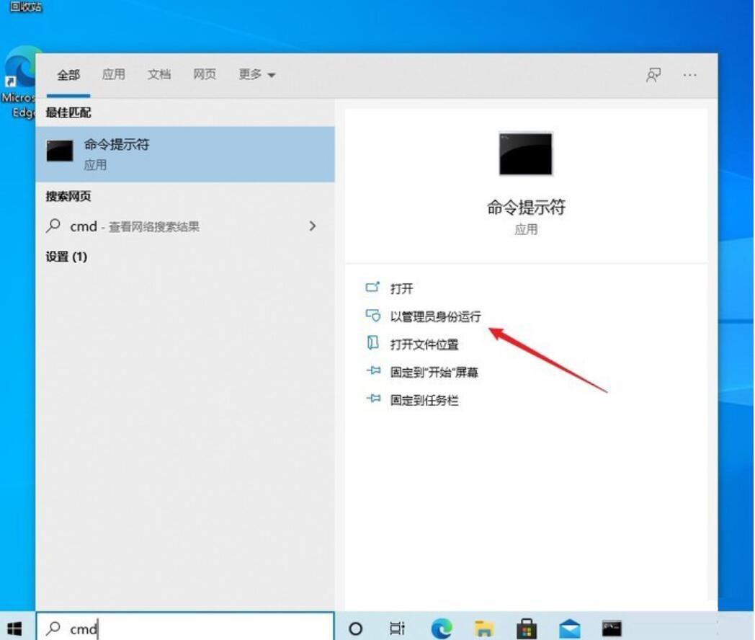Launch the Mail app from the taskbar
This screenshot has width=755, height=640.
[568, 627]
